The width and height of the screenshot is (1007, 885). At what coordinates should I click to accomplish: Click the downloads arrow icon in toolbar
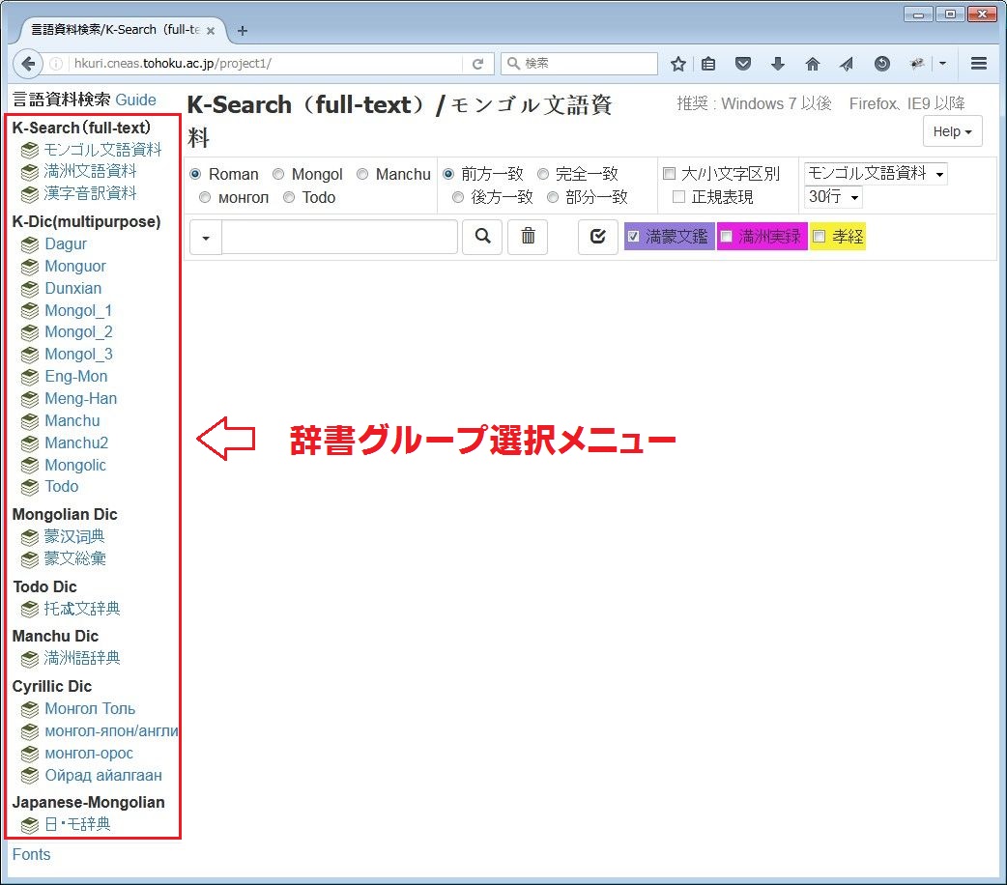click(x=777, y=64)
